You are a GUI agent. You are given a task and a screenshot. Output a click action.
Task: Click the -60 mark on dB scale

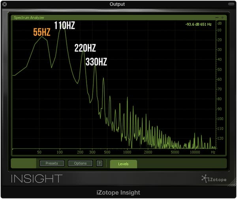click(x=220, y=79)
